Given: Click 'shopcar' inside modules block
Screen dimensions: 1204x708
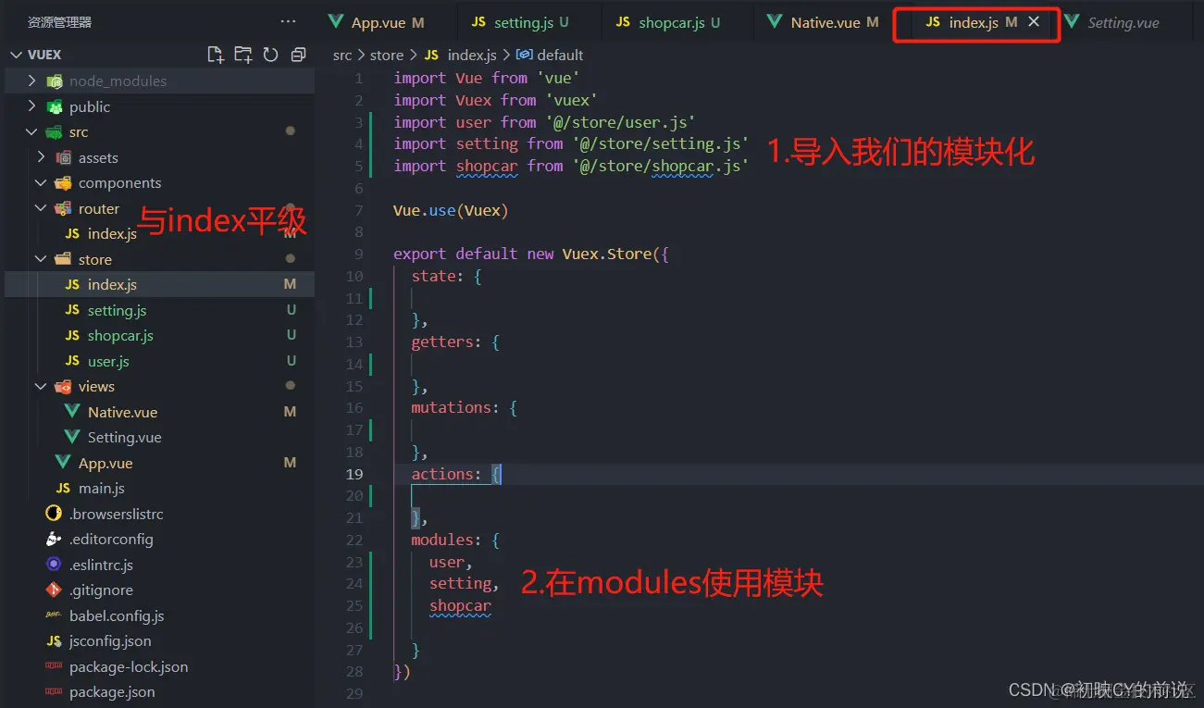Looking at the screenshot, I should [460, 606].
